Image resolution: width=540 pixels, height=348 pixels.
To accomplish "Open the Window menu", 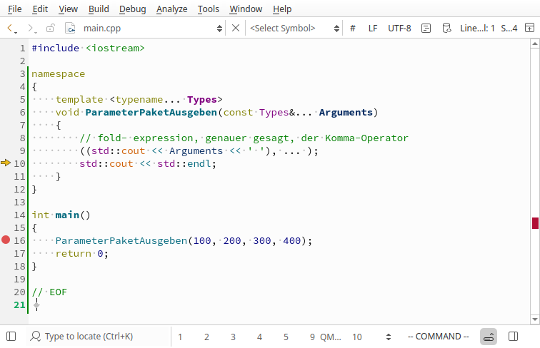I will click(x=246, y=9).
